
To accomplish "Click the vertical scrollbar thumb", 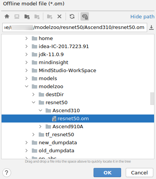I will pyautogui.click(x=152, y=98).
